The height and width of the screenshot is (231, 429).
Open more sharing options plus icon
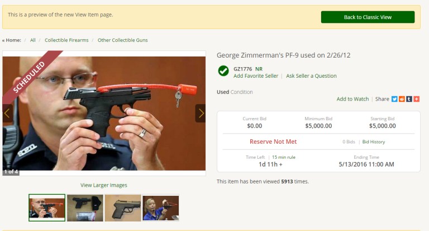pos(417,99)
